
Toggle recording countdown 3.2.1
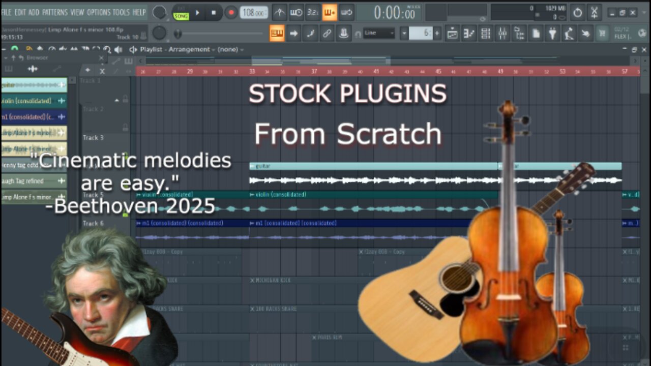coord(313,12)
